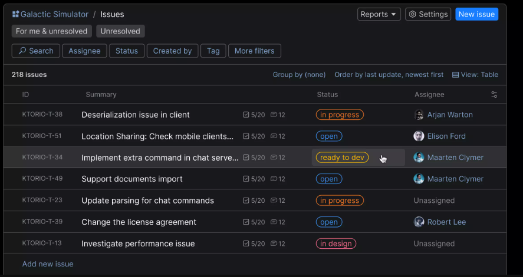Expand the Status filter

point(126,51)
